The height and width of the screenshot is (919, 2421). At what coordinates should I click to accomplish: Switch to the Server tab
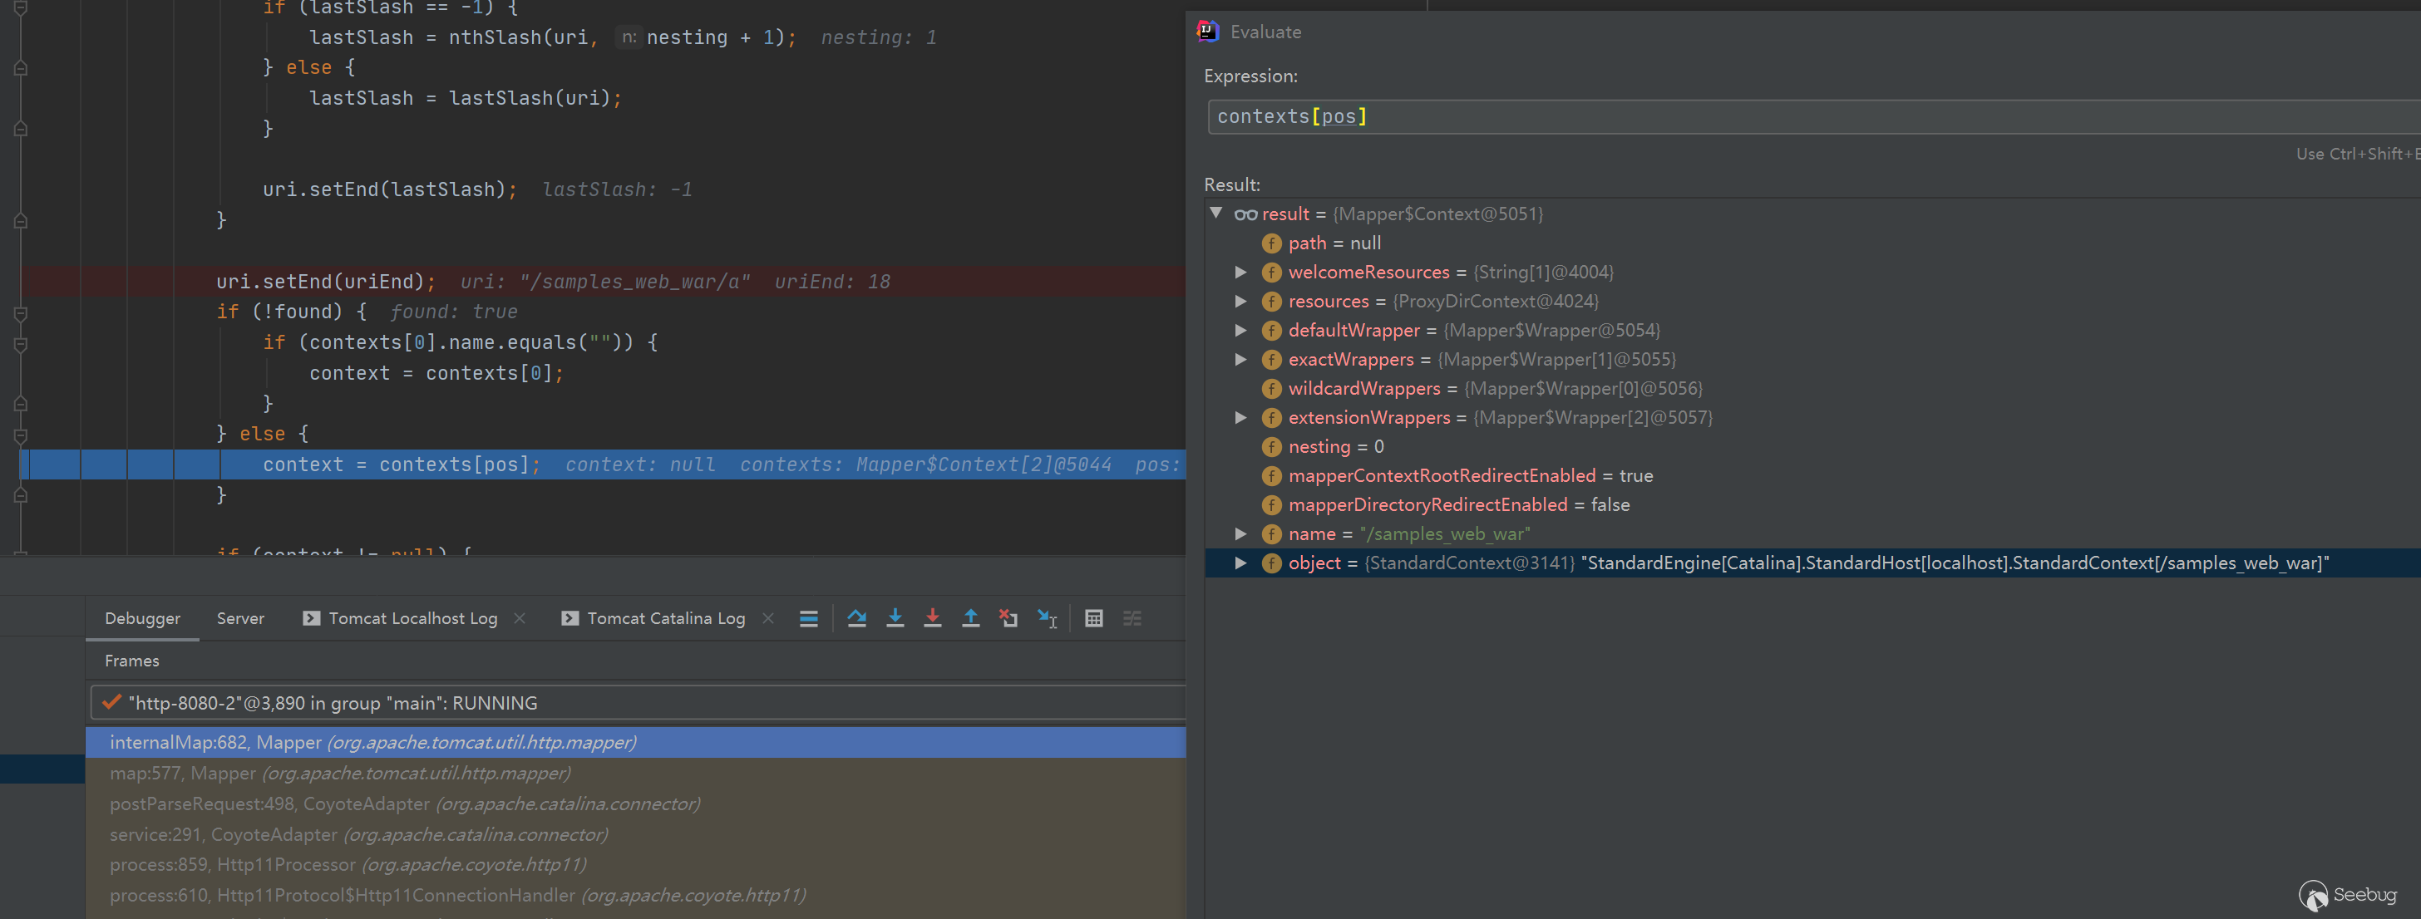(239, 618)
